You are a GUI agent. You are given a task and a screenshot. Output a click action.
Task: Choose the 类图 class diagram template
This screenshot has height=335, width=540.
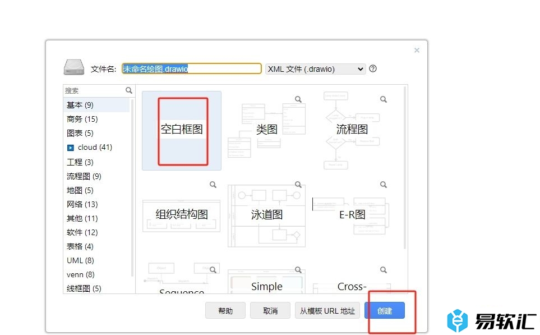pos(266,131)
